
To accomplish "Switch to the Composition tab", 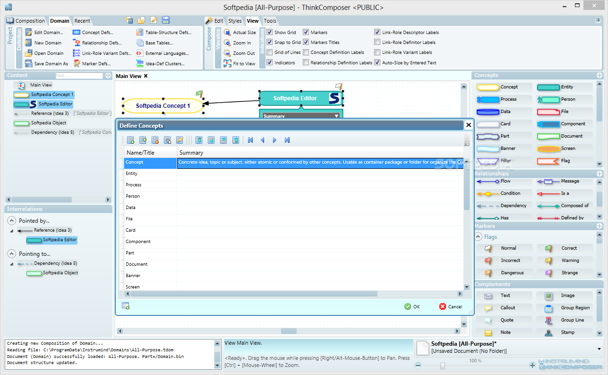I will point(26,21).
